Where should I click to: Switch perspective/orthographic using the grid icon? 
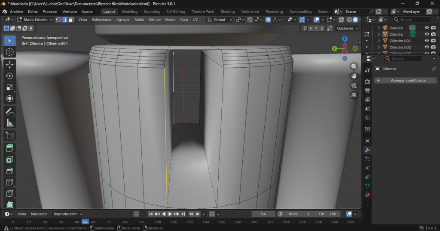click(354, 95)
